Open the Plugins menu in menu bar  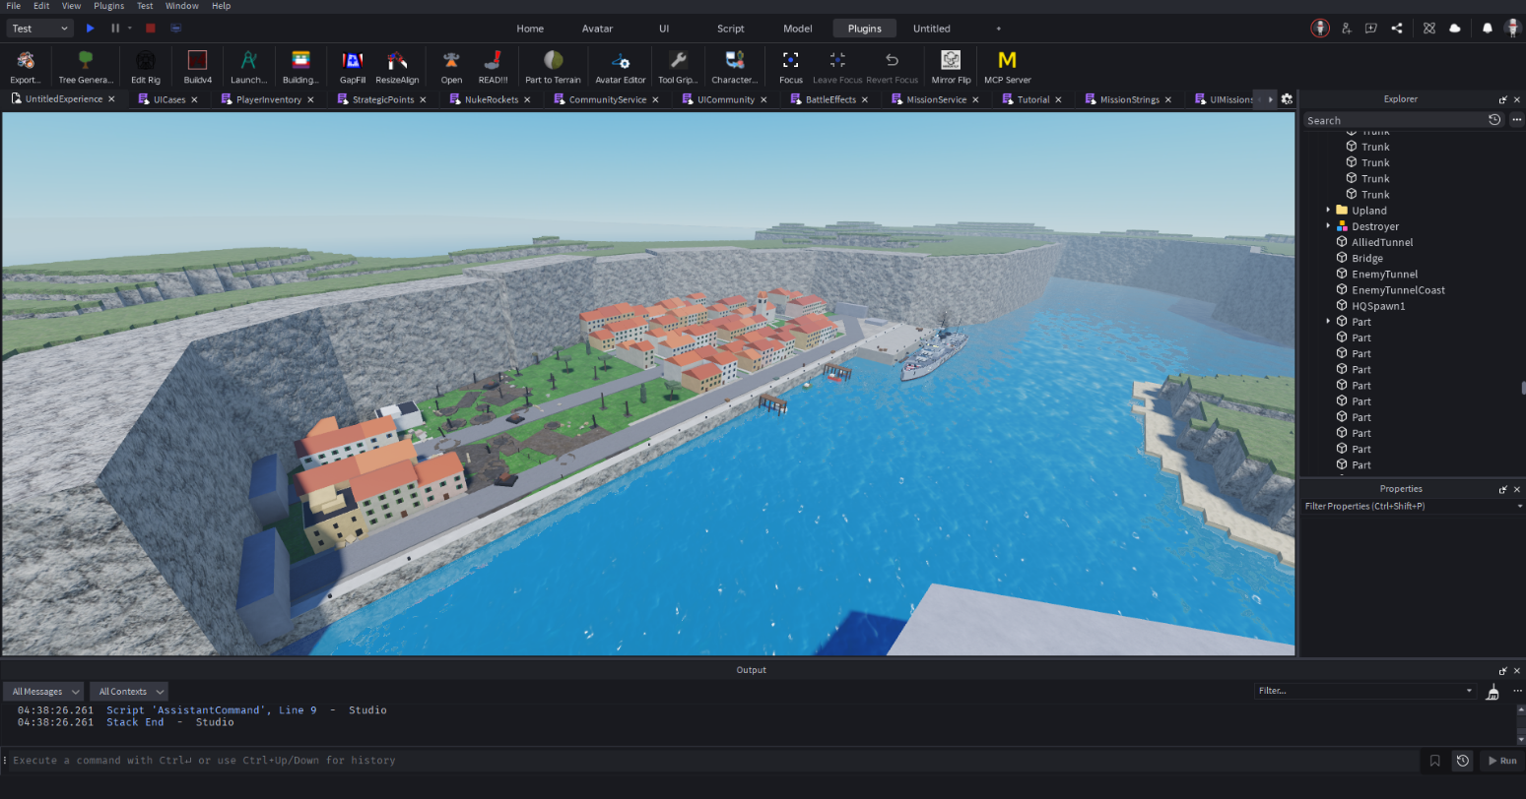point(108,6)
